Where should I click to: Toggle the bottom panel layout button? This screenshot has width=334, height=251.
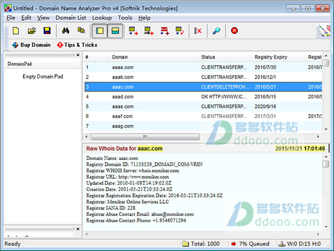tap(115, 31)
